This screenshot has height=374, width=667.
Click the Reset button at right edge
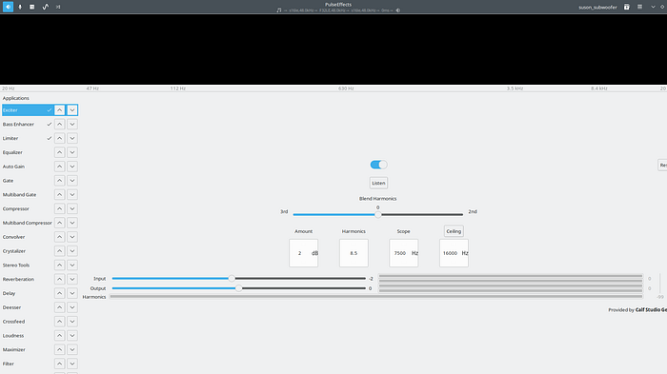(x=662, y=165)
